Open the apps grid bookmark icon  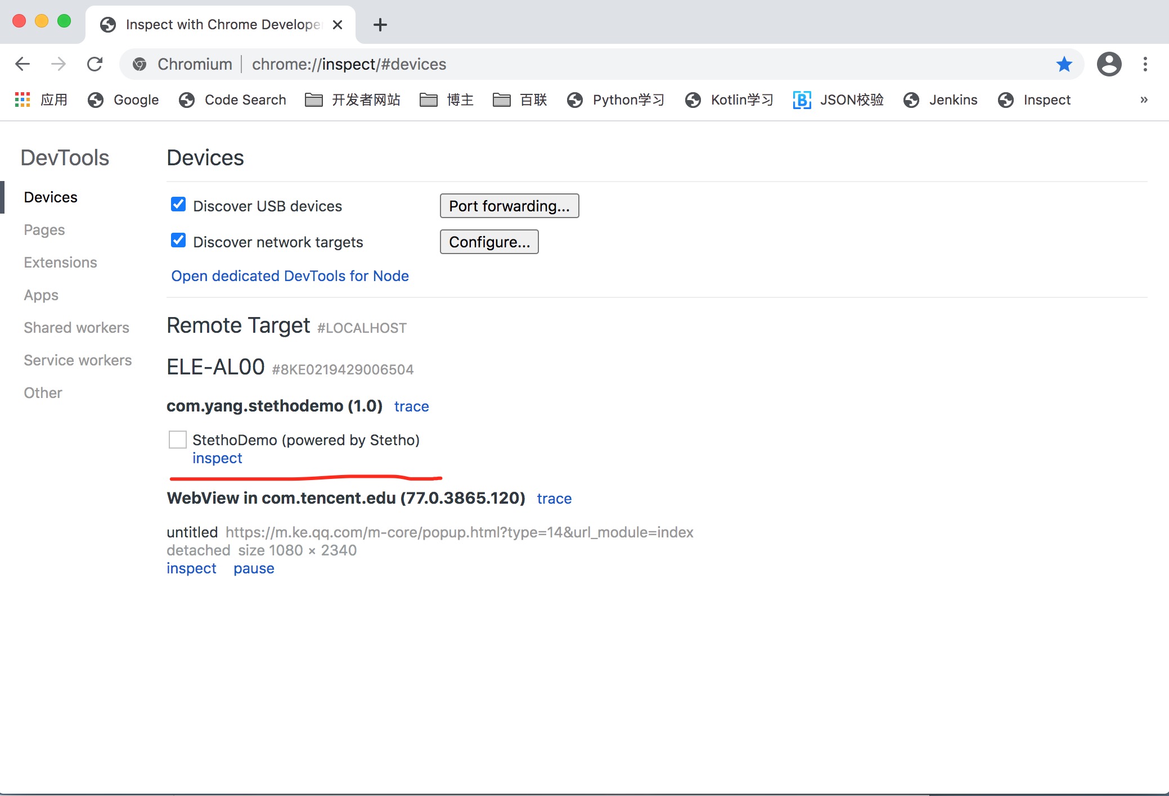click(x=22, y=99)
